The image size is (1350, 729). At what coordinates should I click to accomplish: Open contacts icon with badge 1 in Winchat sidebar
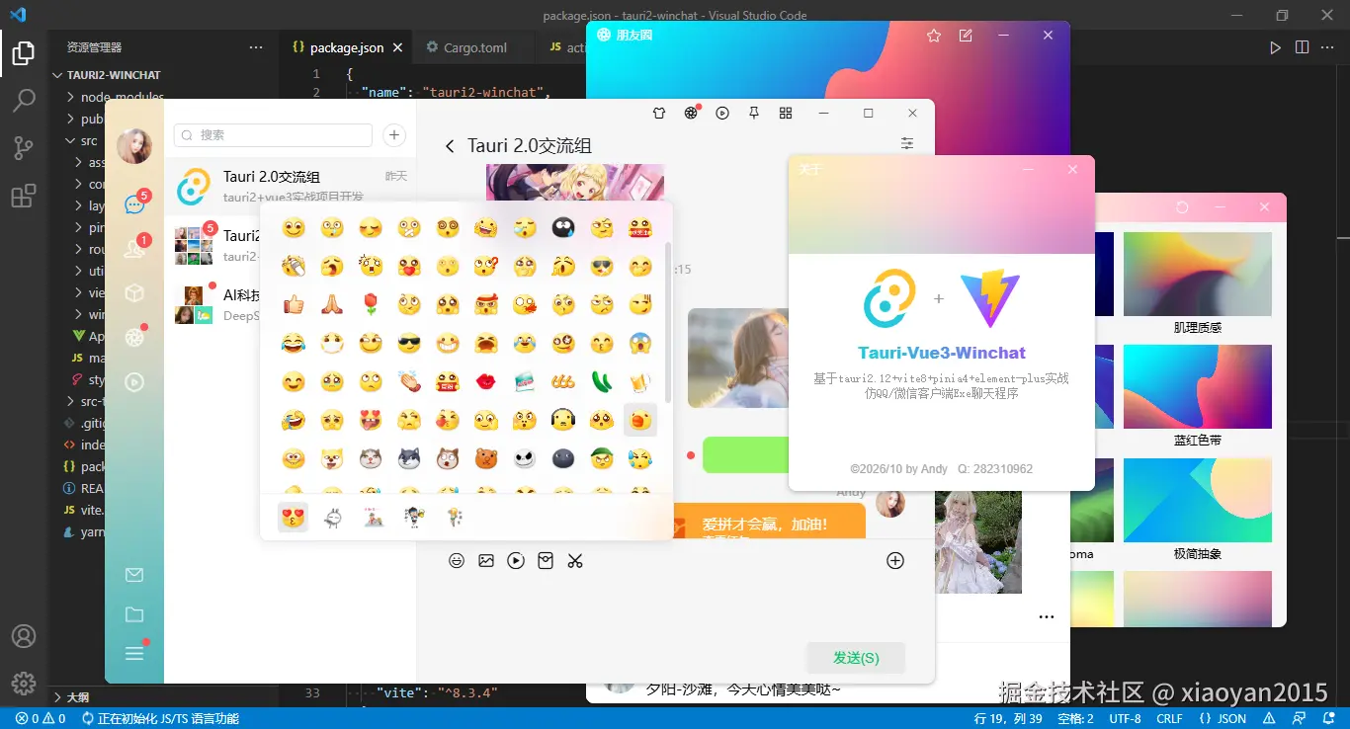coord(134,249)
